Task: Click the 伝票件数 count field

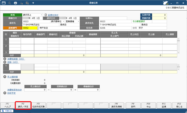Action: 160,15
